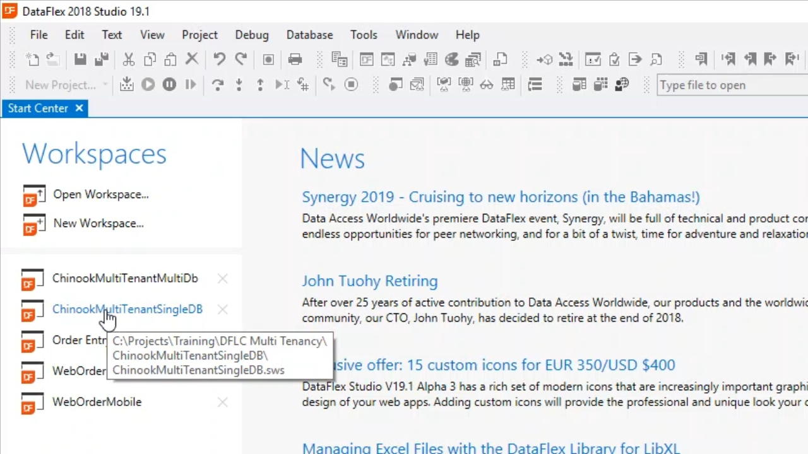This screenshot has width=808, height=454.
Task: Click the Stop program icon
Action: pyautogui.click(x=351, y=84)
